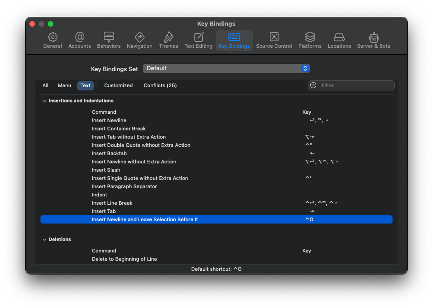Select the Key Bindings preferences icon

[234, 40]
